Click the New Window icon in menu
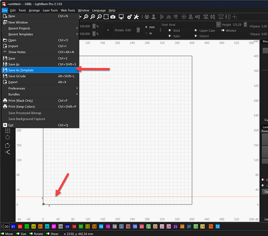Screen dimensions: 268x236 5,22
